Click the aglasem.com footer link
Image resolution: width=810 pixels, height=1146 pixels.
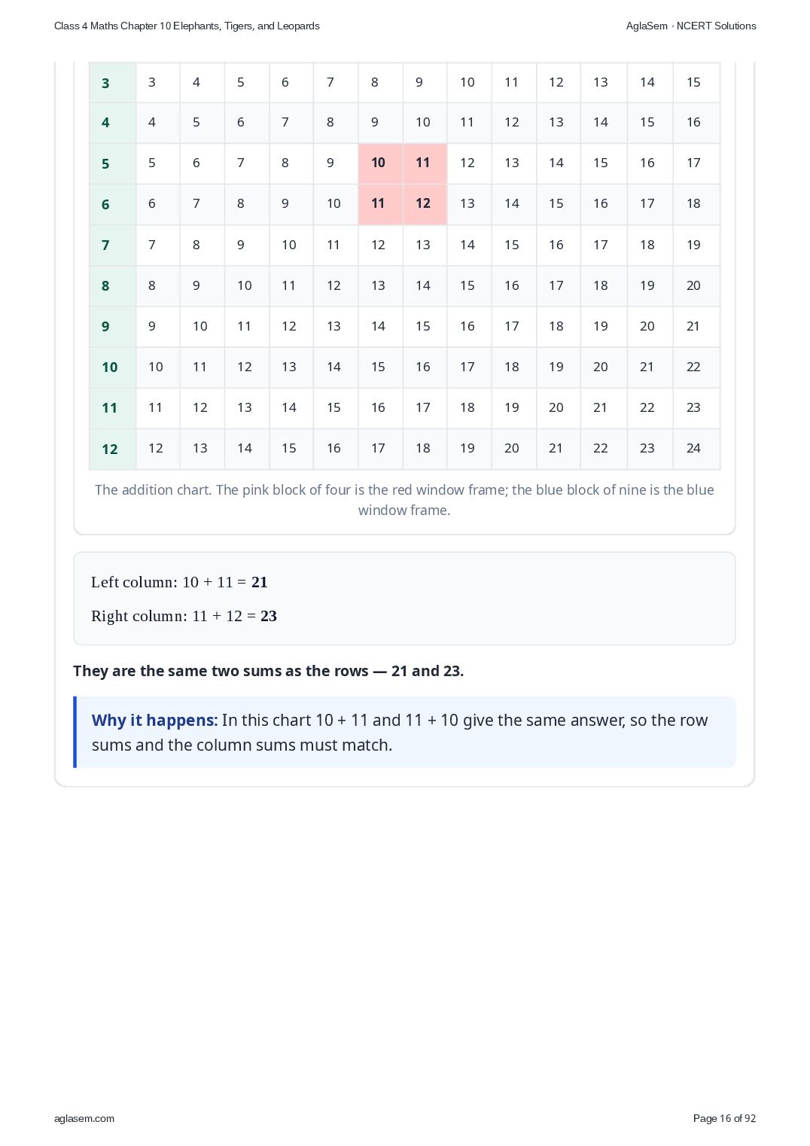(x=84, y=1118)
